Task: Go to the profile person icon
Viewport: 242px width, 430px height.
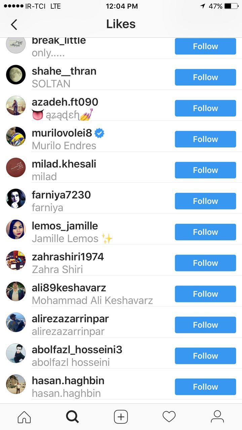Action: 217,417
